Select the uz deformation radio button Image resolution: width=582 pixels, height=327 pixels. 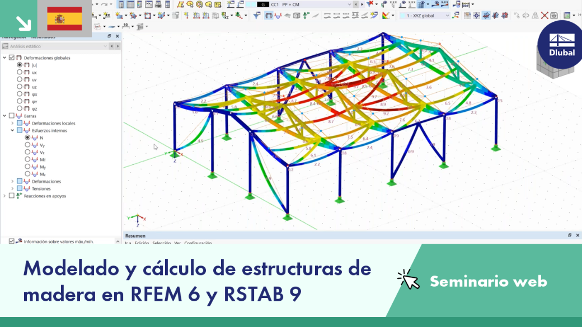click(x=20, y=87)
